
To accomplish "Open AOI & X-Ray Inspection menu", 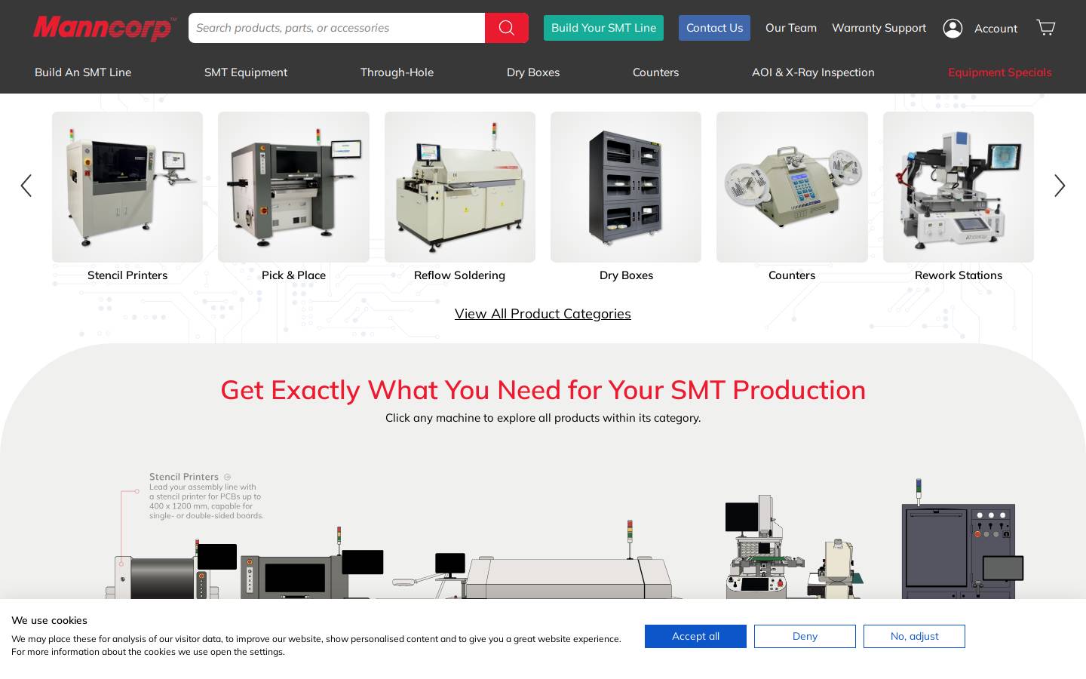I will (x=813, y=72).
